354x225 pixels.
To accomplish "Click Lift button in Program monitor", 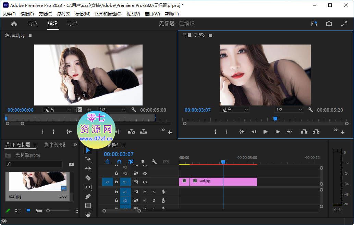I will (x=304, y=132).
